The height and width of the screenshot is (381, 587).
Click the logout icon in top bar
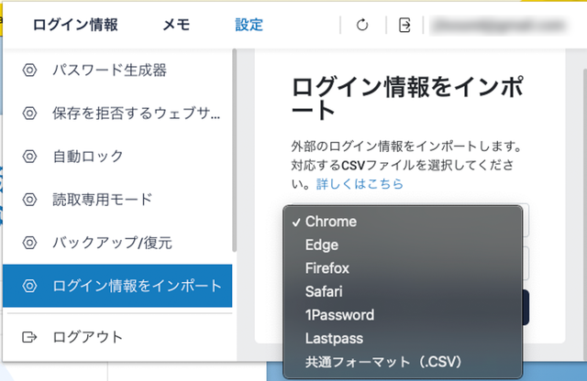pos(404,25)
